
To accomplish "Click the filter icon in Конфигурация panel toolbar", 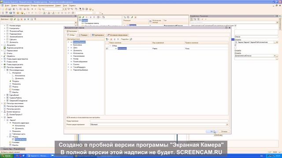I will (35, 19).
